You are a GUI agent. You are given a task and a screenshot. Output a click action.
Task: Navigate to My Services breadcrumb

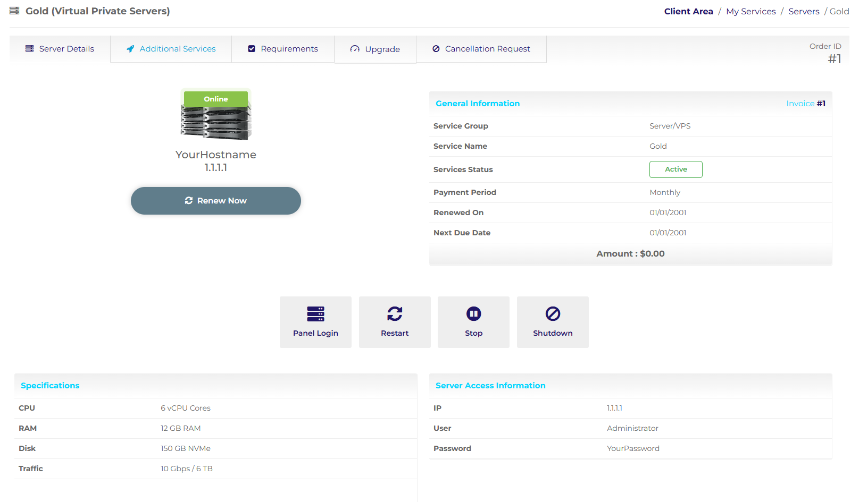pos(750,11)
